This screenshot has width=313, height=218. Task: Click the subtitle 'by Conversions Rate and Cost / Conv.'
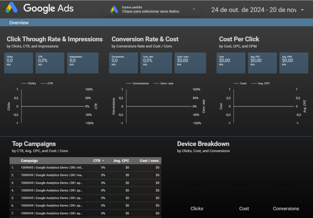coord(142,46)
